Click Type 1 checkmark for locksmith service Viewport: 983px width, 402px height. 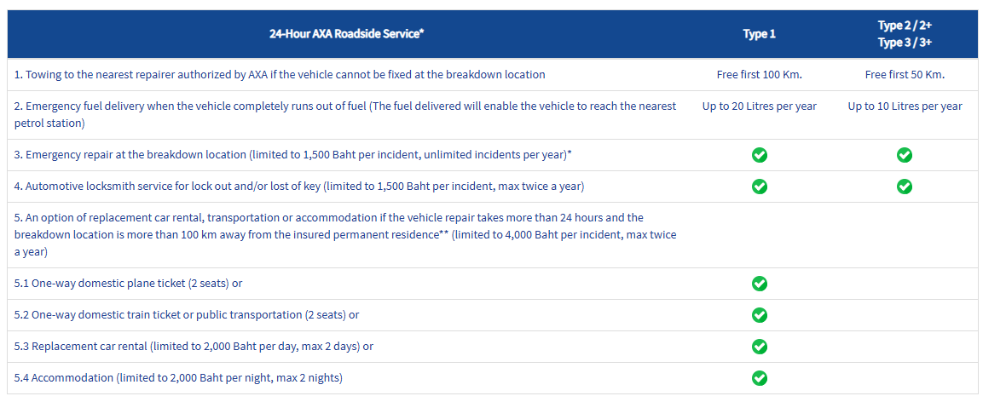pyautogui.click(x=760, y=187)
